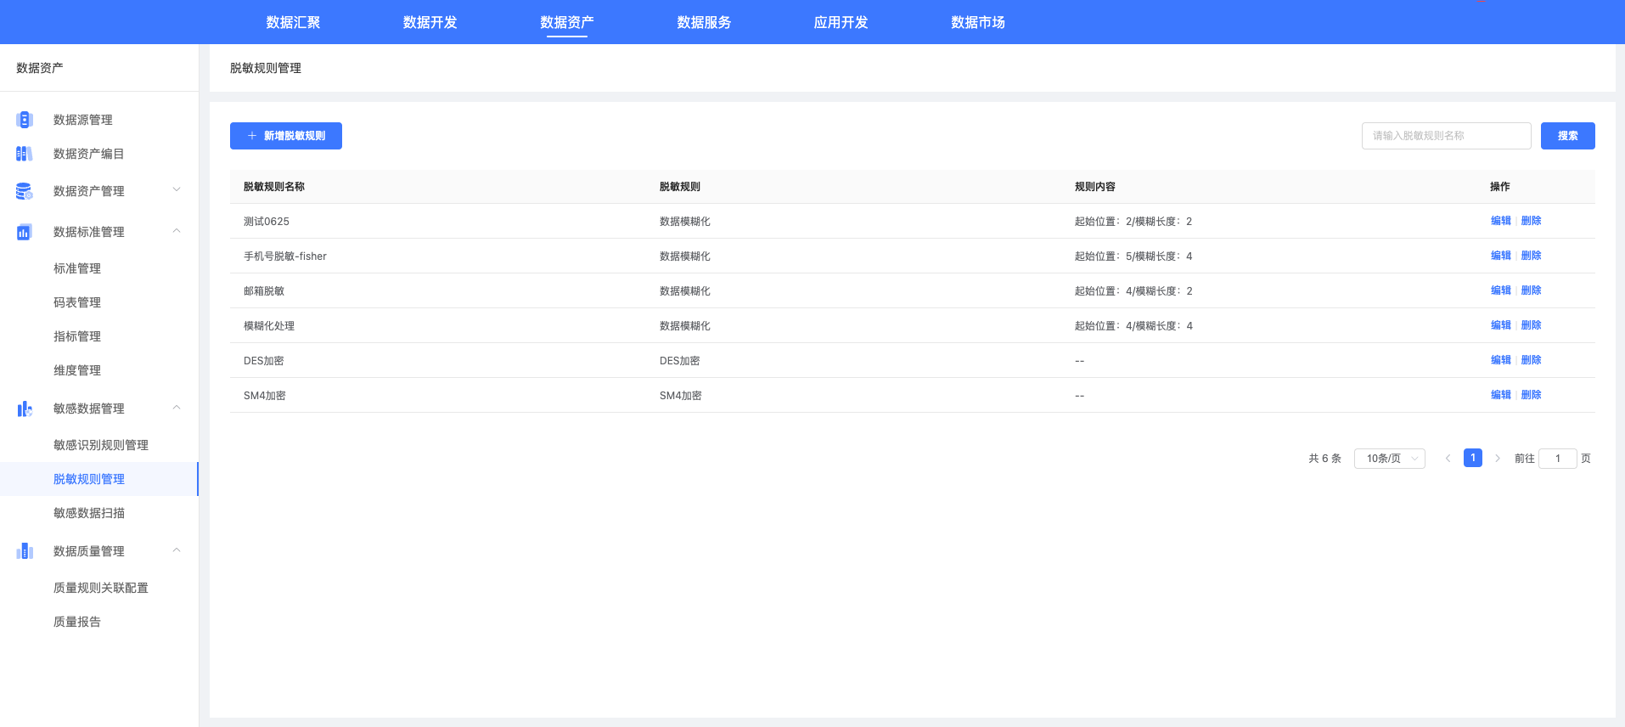The image size is (1625, 727).
Task: Expand the 数据资产管理 menu chevron
Action: [x=177, y=189]
